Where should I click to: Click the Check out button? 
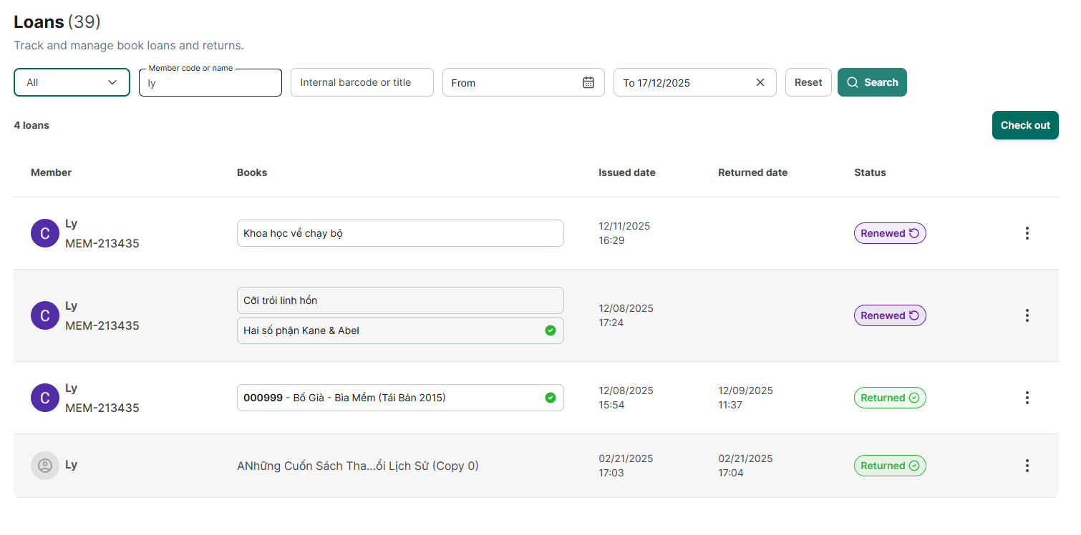point(1025,125)
